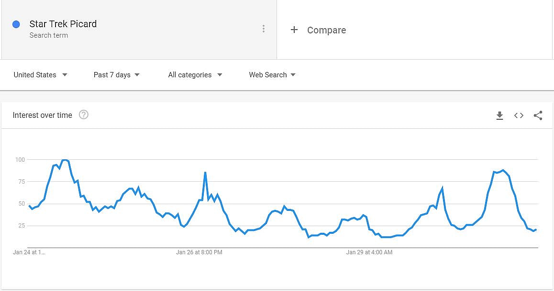Click the 50 y-axis value label
Screen dimensions: 554x291
point(21,204)
